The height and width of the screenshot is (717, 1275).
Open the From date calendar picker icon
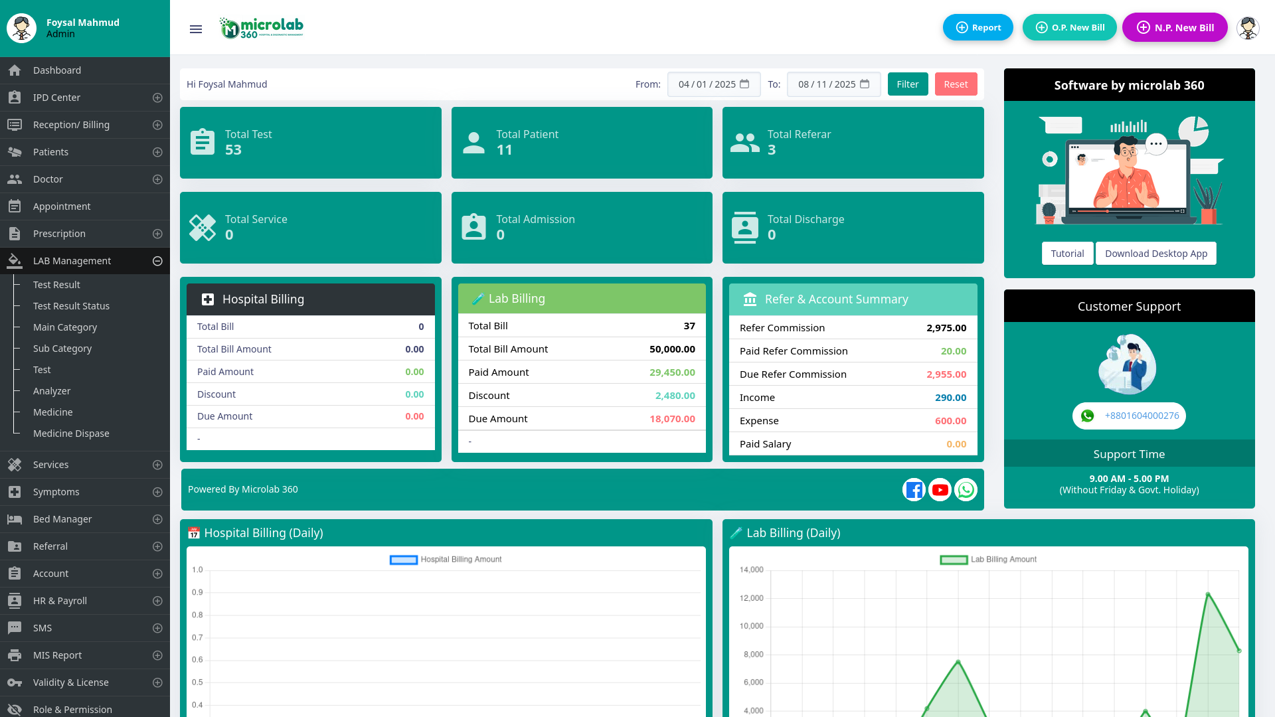(x=744, y=84)
